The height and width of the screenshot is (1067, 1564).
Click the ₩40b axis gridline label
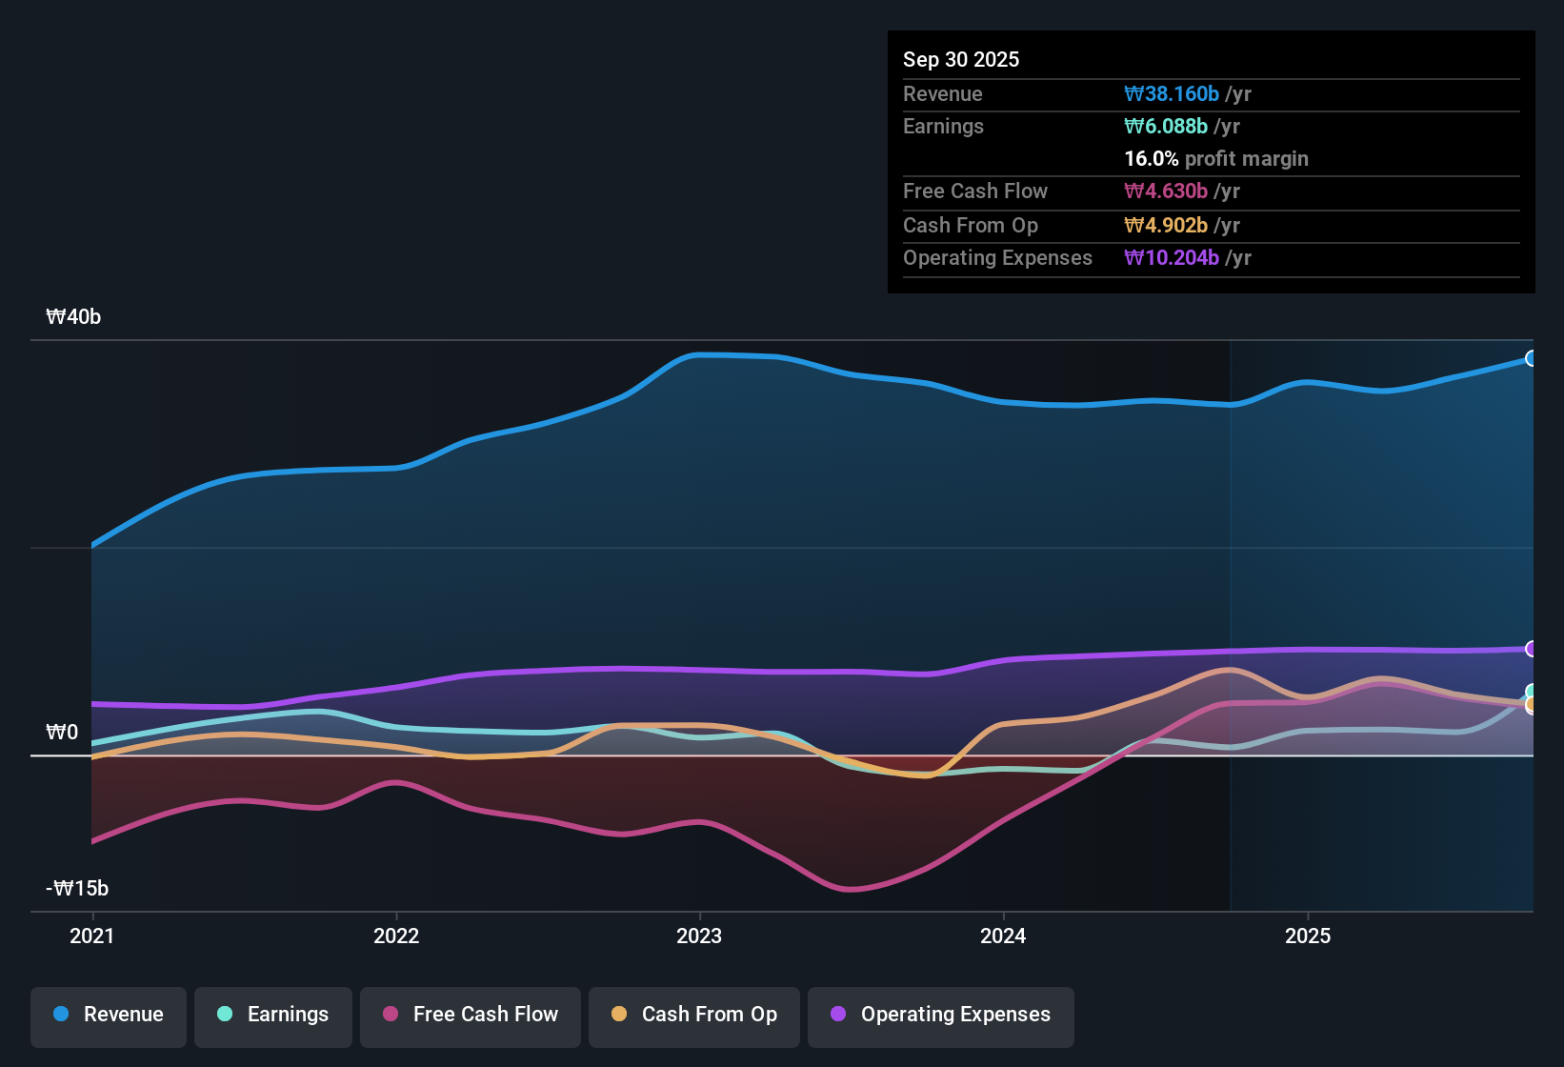73,317
